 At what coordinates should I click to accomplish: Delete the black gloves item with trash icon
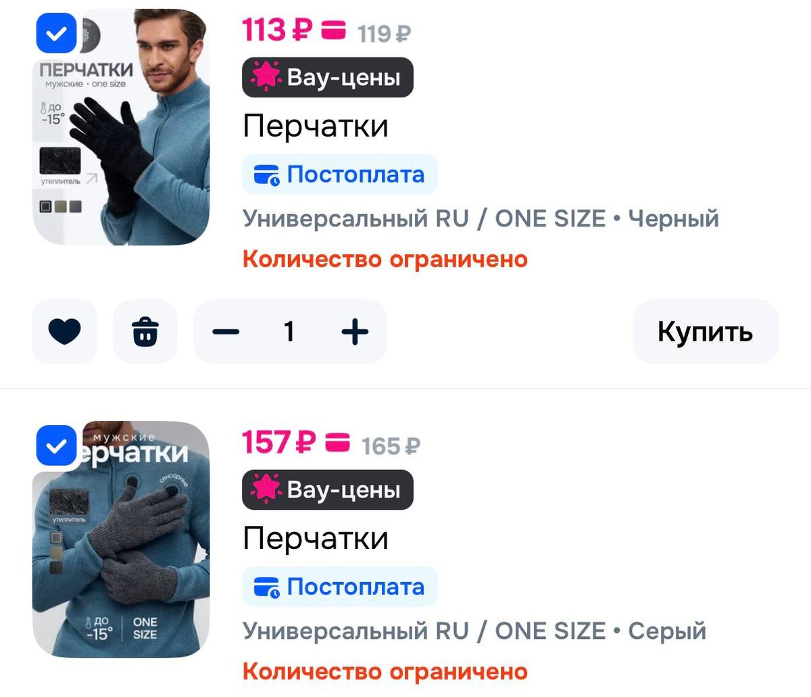pos(145,331)
